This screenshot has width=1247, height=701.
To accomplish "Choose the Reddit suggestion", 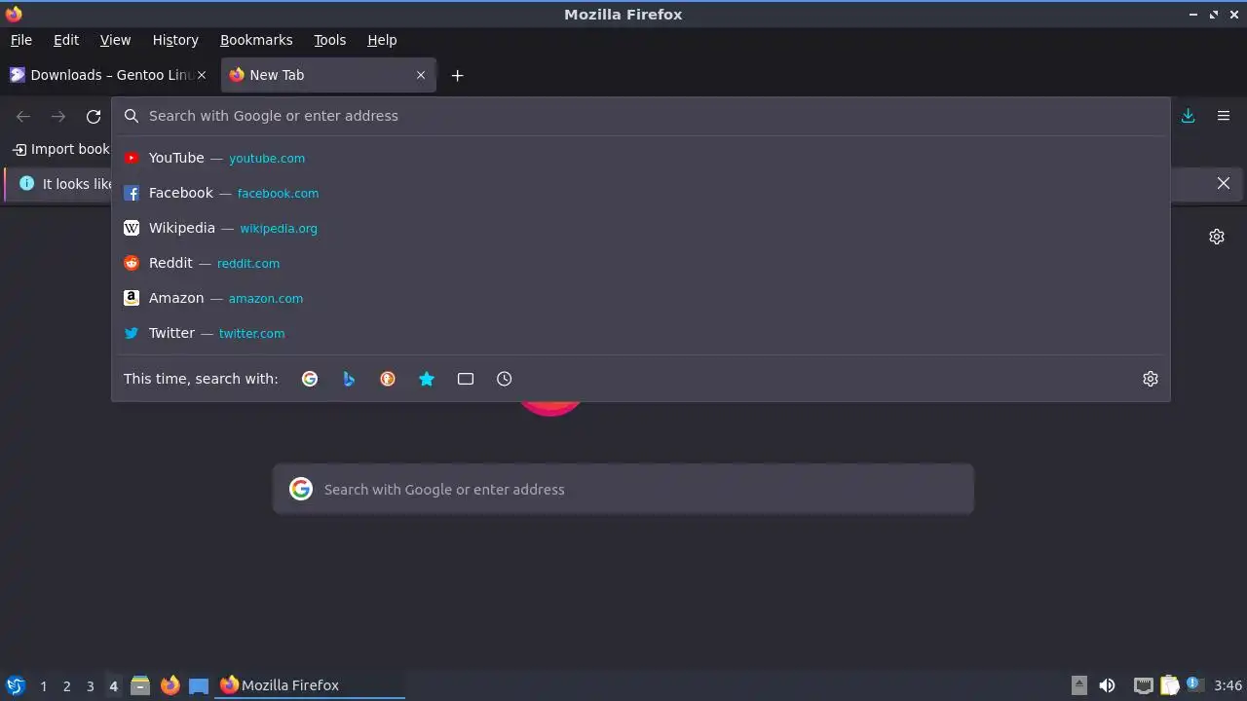I will [x=641, y=263].
